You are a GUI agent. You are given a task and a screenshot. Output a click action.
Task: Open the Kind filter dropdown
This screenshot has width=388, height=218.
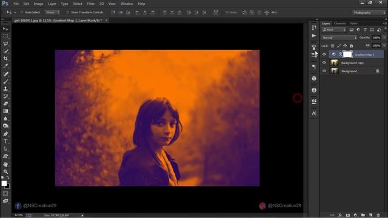coord(334,30)
